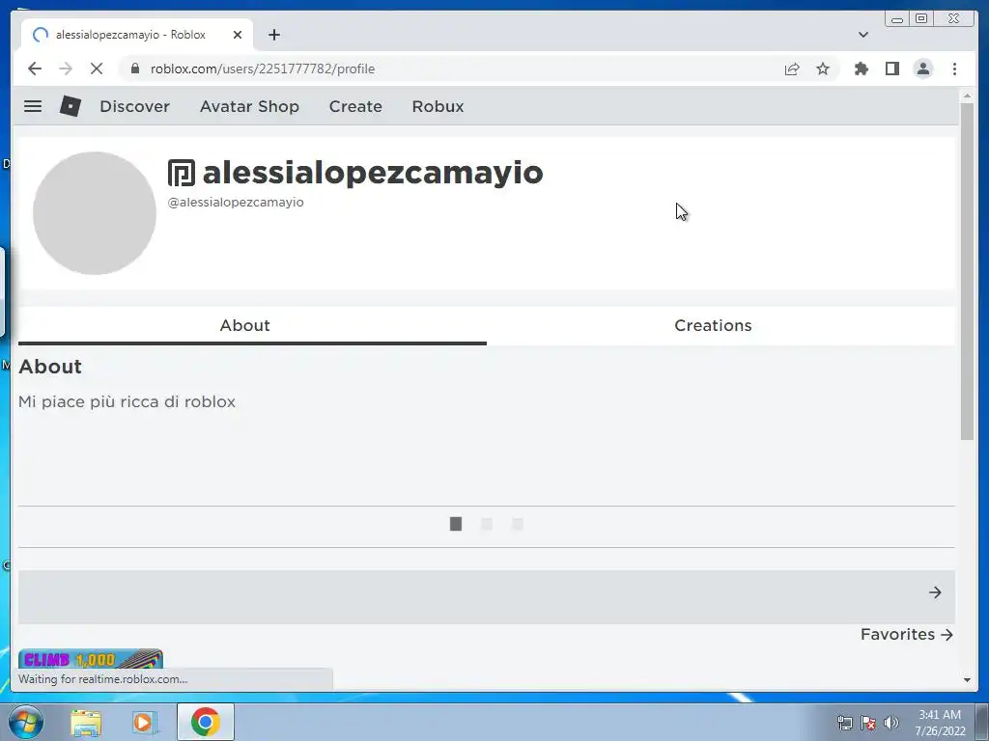The image size is (989, 741).
Task: Click the @alessialopezcamayio username text
Action: point(236,203)
